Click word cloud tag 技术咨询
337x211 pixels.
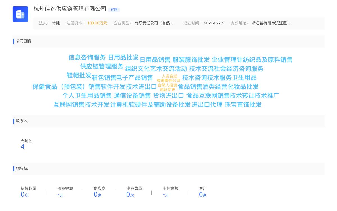click(195, 78)
